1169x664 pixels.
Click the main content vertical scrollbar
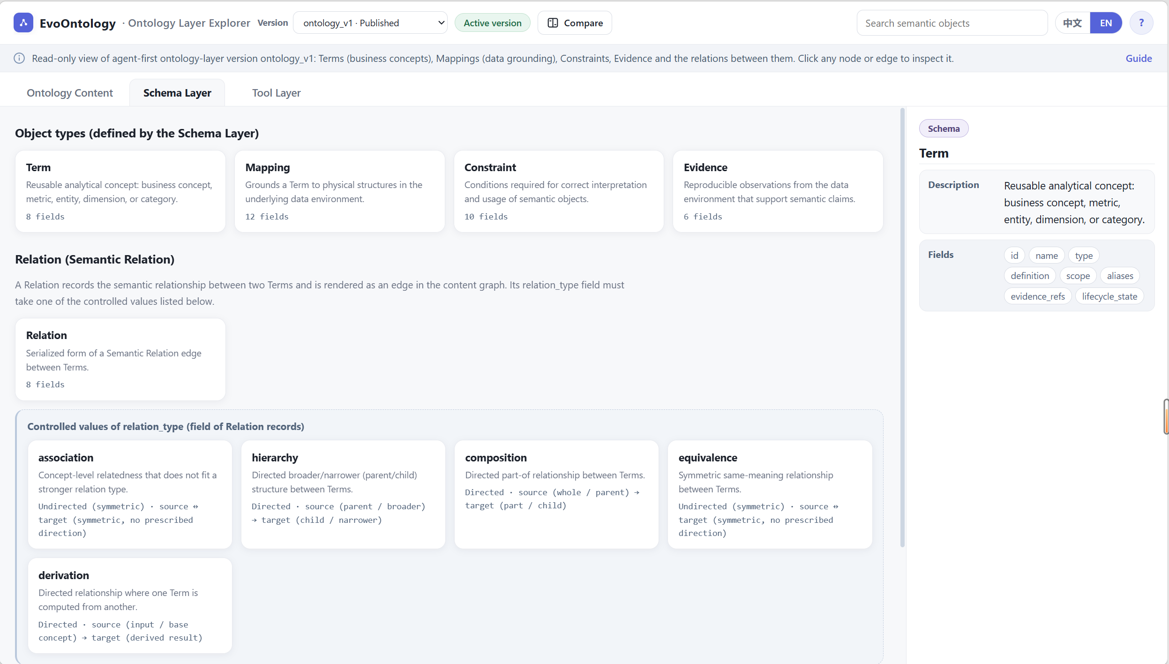click(x=902, y=328)
